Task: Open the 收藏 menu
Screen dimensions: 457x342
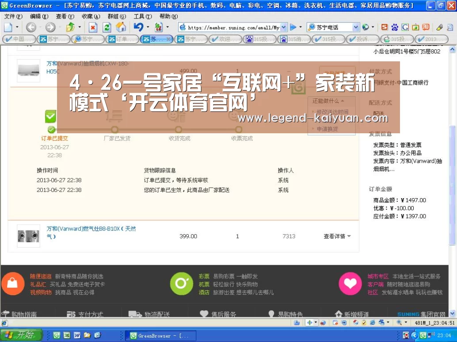Action: click(91, 16)
